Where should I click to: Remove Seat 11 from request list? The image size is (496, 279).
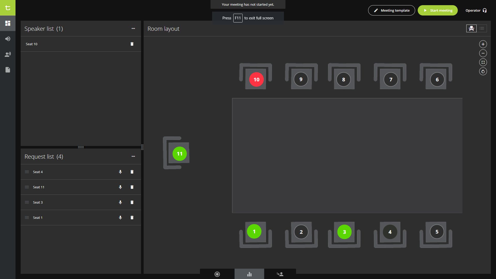click(132, 187)
